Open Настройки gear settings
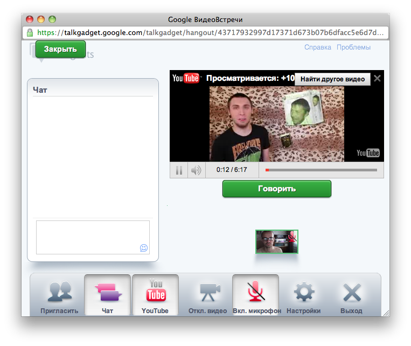This screenshot has width=411, height=346. point(303,296)
